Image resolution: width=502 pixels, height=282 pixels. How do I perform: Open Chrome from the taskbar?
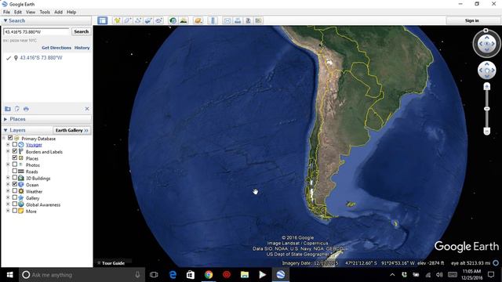(x=209, y=275)
